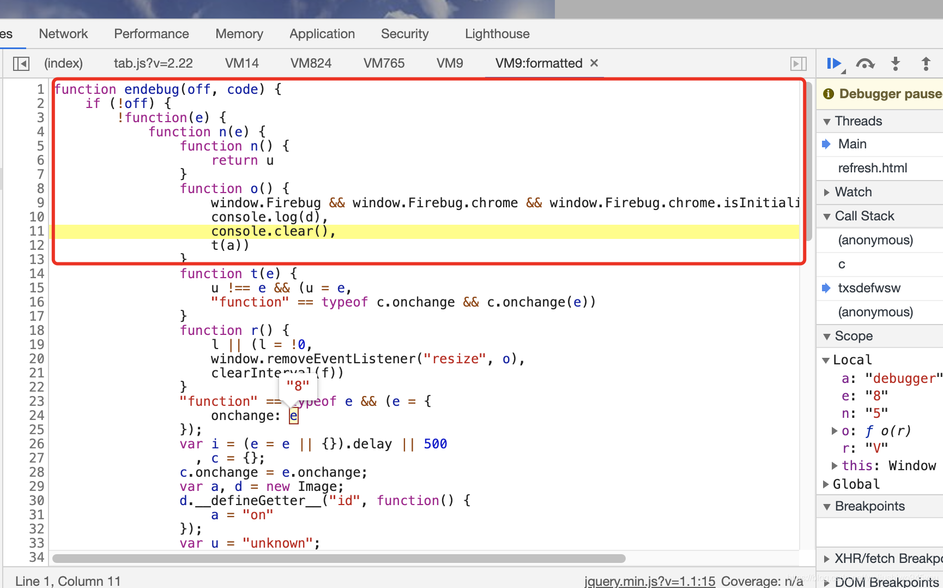Step into next function call

click(896, 64)
